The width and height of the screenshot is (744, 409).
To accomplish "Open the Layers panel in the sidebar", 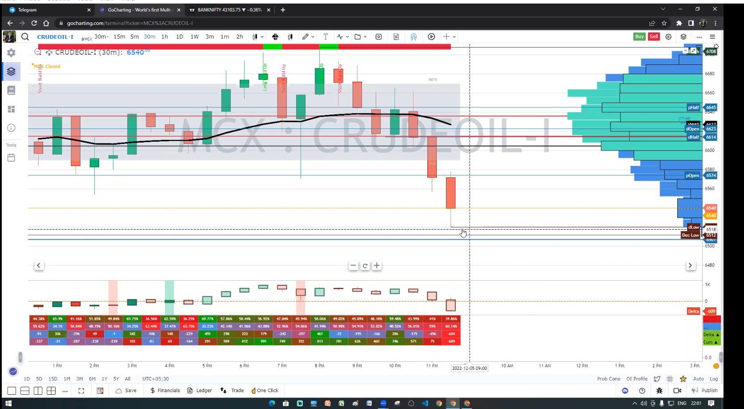I will [x=12, y=71].
